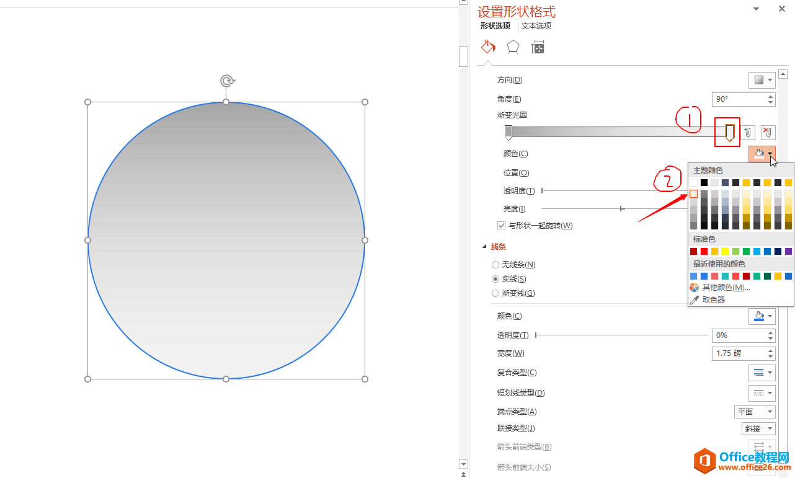This screenshot has height=478, width=795.
Task: Switch to the 形状选项 tab
Action: [x=495, y=26]
